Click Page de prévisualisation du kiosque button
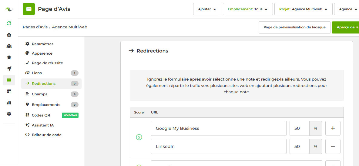The width and height of the screenshot is (359, 166). 294,27
